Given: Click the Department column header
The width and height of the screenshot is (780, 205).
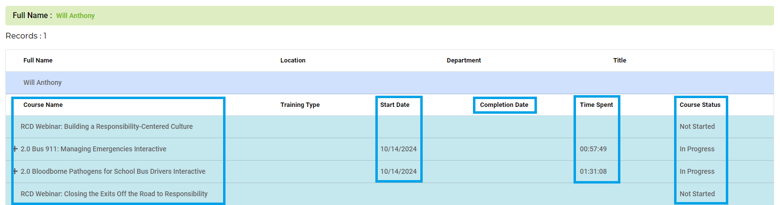Looking at the screenshot, I should click(463, 61).
